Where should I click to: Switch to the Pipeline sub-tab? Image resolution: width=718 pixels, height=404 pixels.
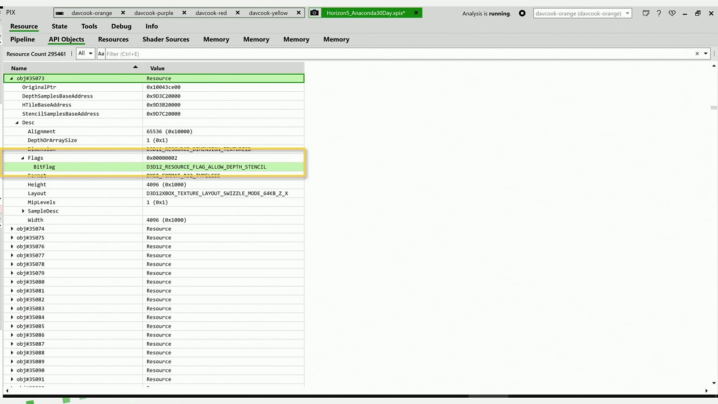(23, 39)
